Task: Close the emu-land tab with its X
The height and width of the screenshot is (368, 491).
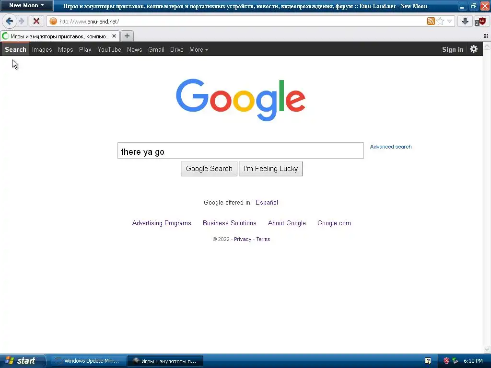Action: tap(114, 36)
